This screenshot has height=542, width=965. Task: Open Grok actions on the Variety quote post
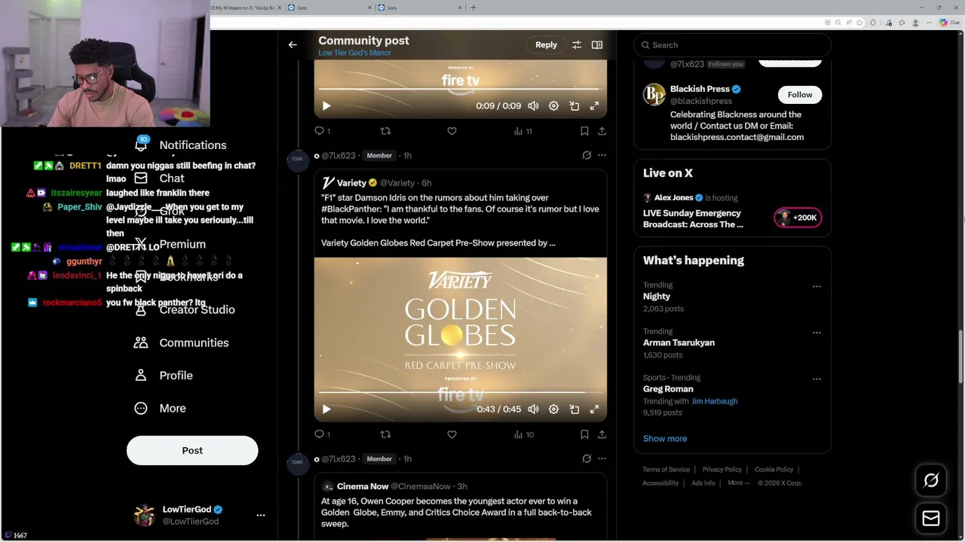(587, 155)
